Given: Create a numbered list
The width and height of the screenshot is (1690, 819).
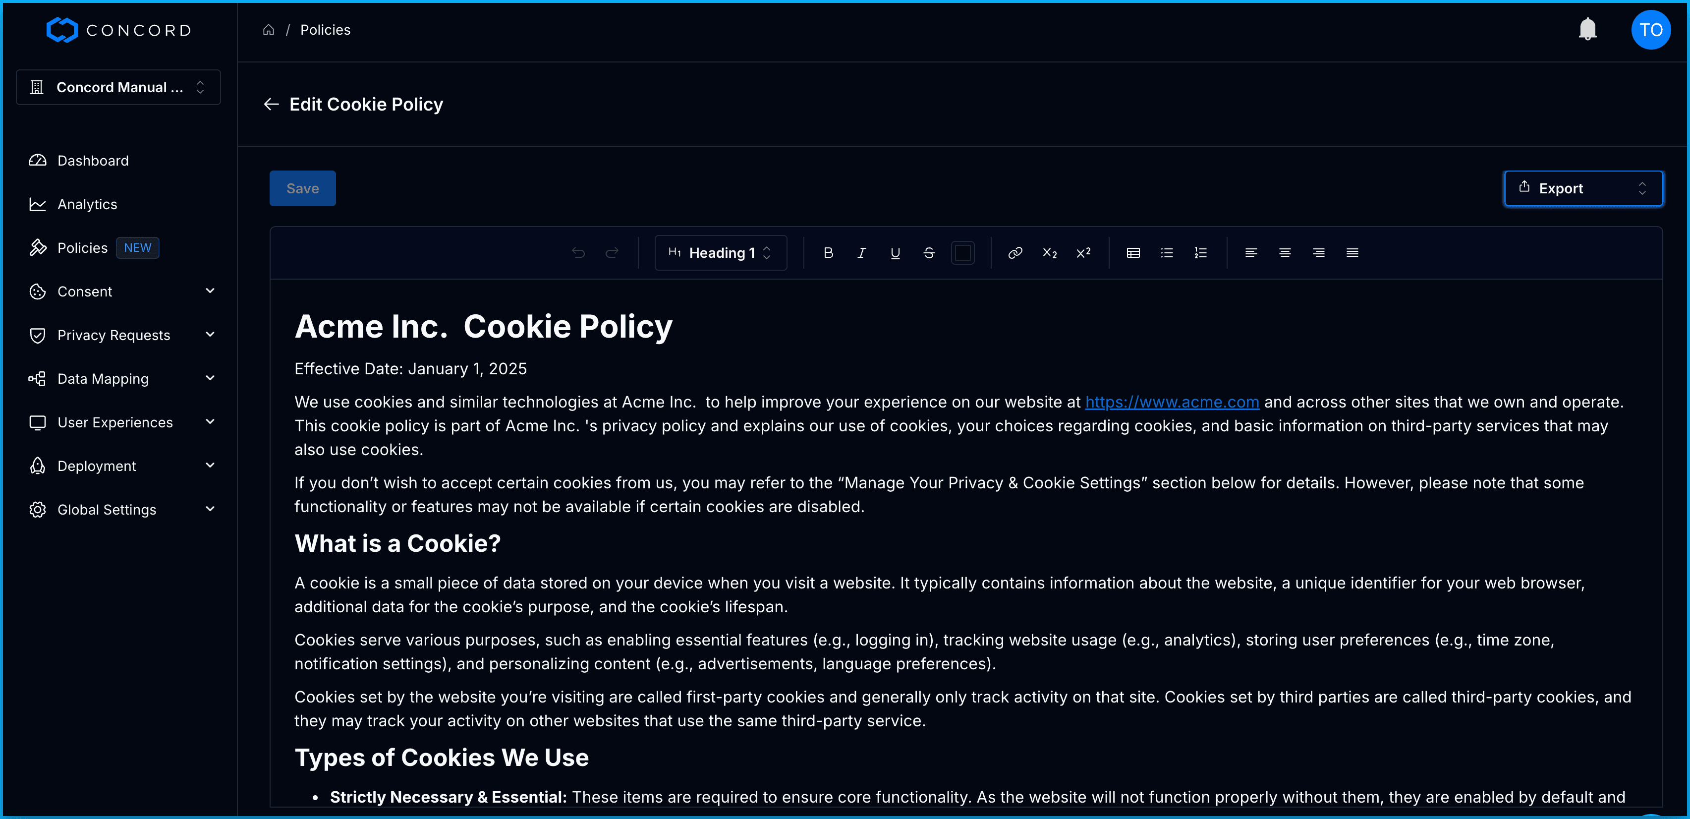Looking at the screenshot, I should pyautogui.click(x=1200, y=253).
